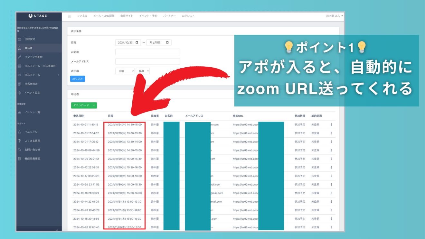Open calendar picker for empty end date
Image resolution: width=425 pixels, height=239 pixels.
[x=168, y=42]
